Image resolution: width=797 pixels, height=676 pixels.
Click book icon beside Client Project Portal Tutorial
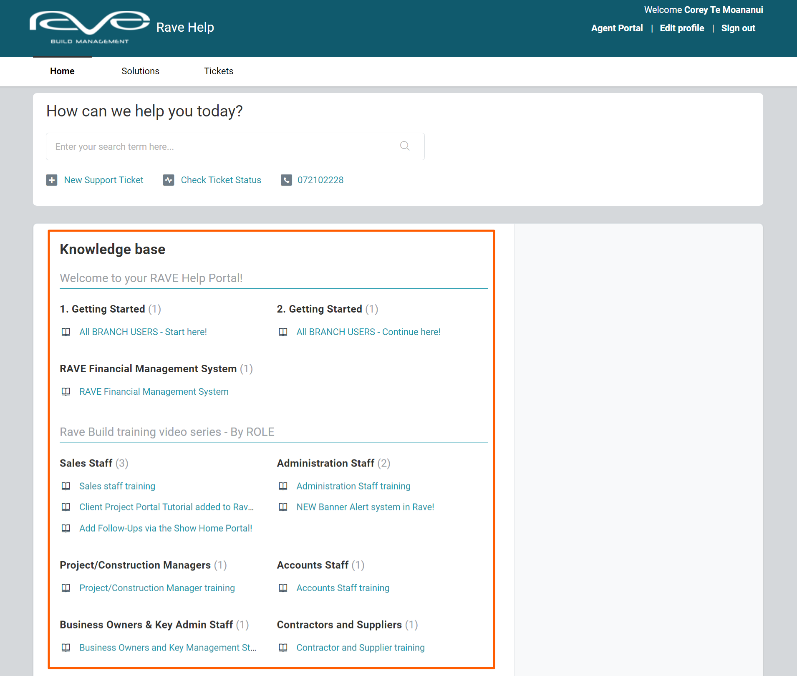coord(66,507)
